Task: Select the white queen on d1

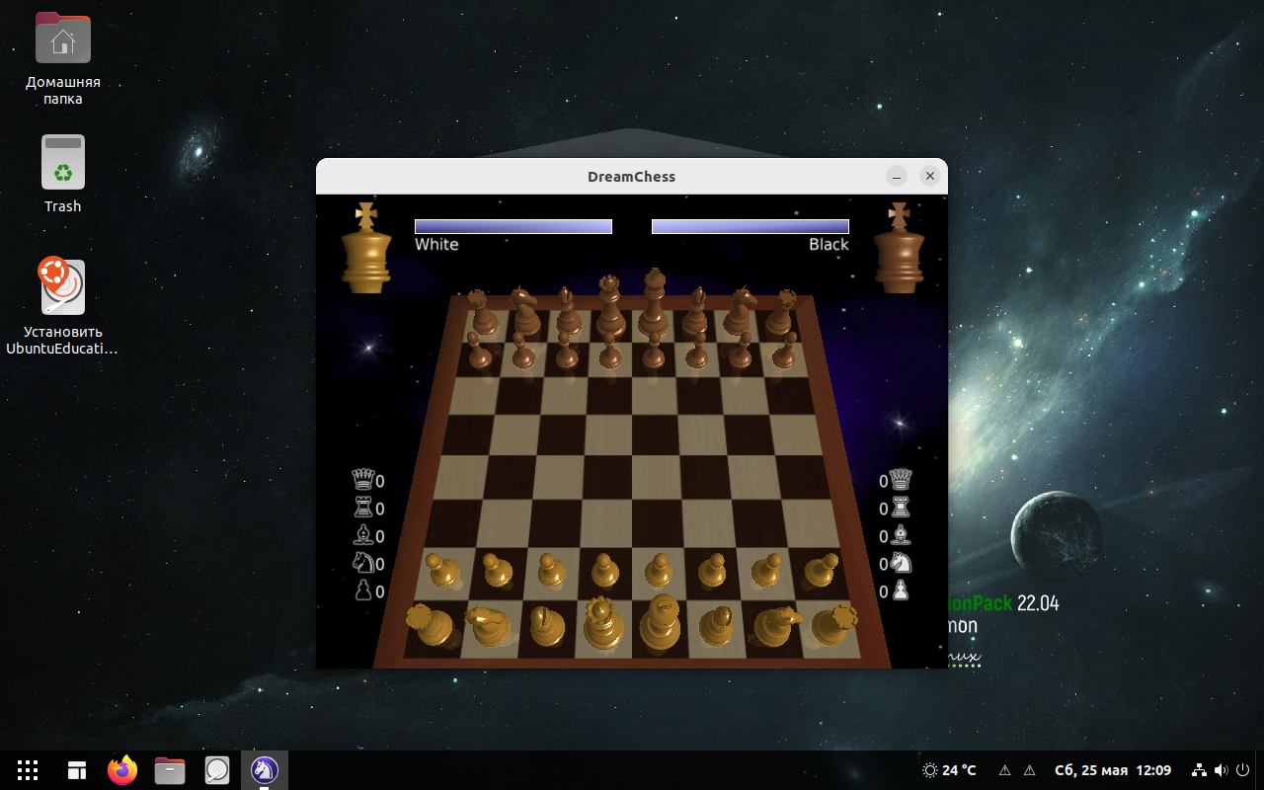Action: tap(602, 623)
